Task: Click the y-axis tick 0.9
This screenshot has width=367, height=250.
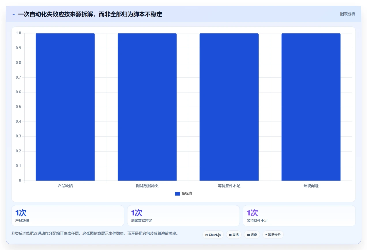Action: pyautogui.click(x=18, y=48)
